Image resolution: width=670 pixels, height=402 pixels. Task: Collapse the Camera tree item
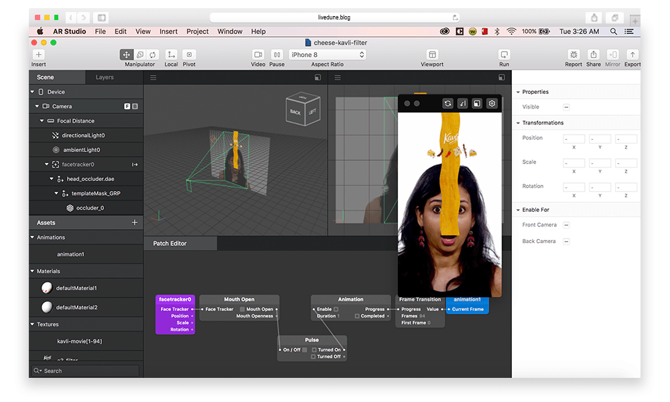38,107
